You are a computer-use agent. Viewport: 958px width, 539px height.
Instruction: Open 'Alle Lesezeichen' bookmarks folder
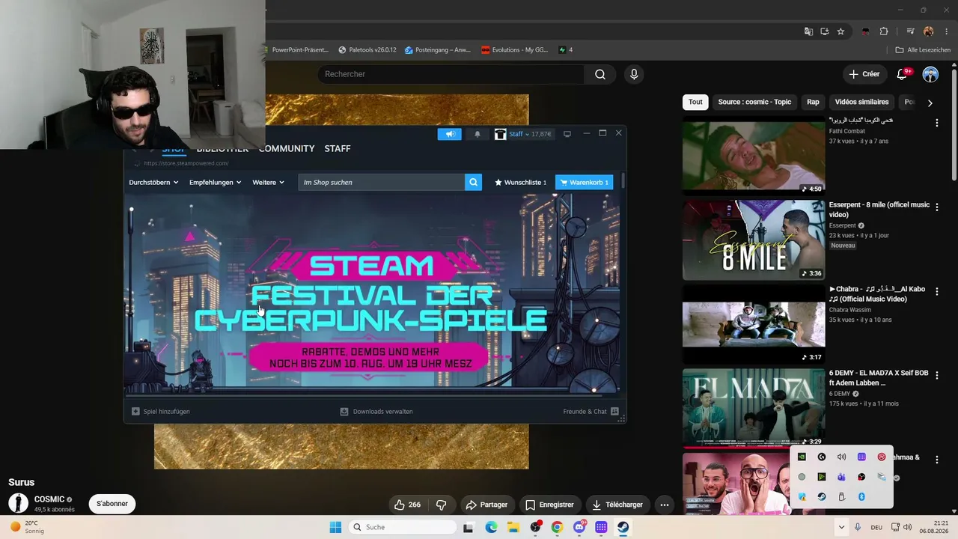click(x=923, y=50)
